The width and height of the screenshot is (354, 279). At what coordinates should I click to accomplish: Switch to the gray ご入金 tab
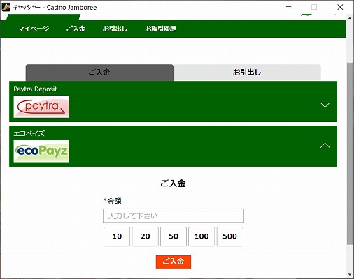click(x=99, y=73)
